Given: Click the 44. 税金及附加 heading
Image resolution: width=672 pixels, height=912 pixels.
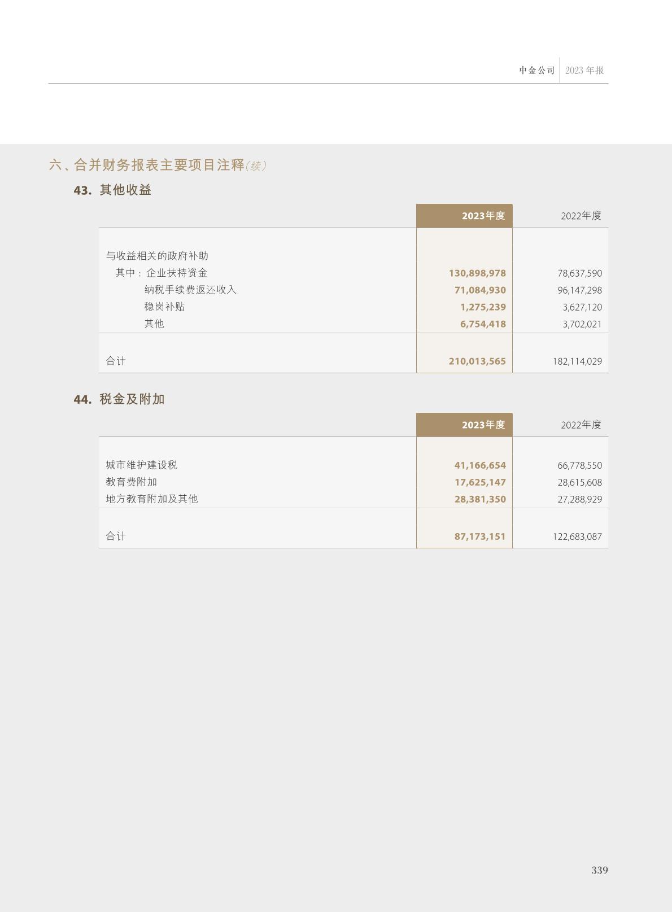Looking at the screenshot, I should tap(119, 399).
